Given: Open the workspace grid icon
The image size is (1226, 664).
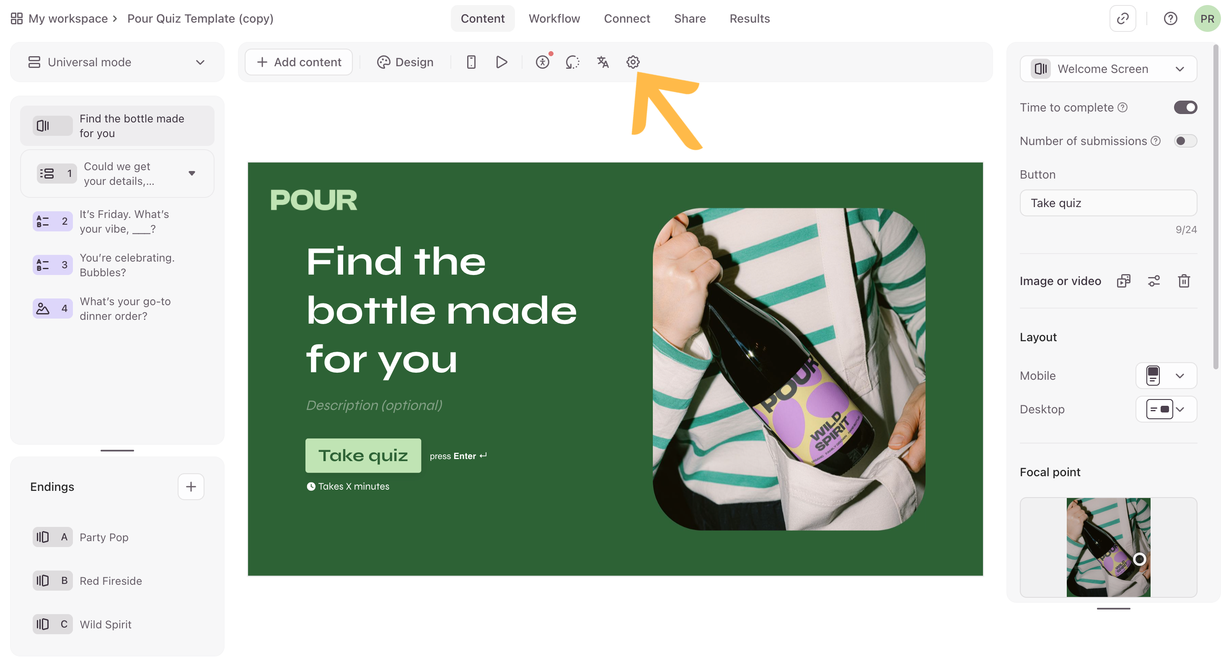Looking at the screenshot, I should click(x=17, y=18).
